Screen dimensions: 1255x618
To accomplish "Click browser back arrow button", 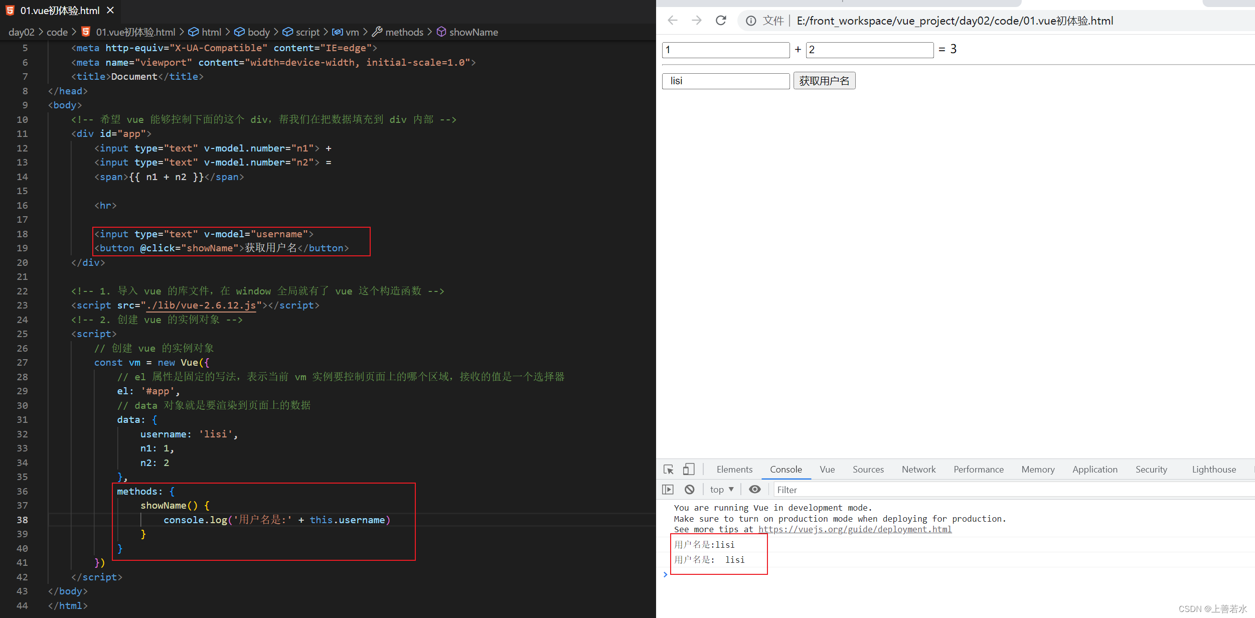I will pos(673,21).
